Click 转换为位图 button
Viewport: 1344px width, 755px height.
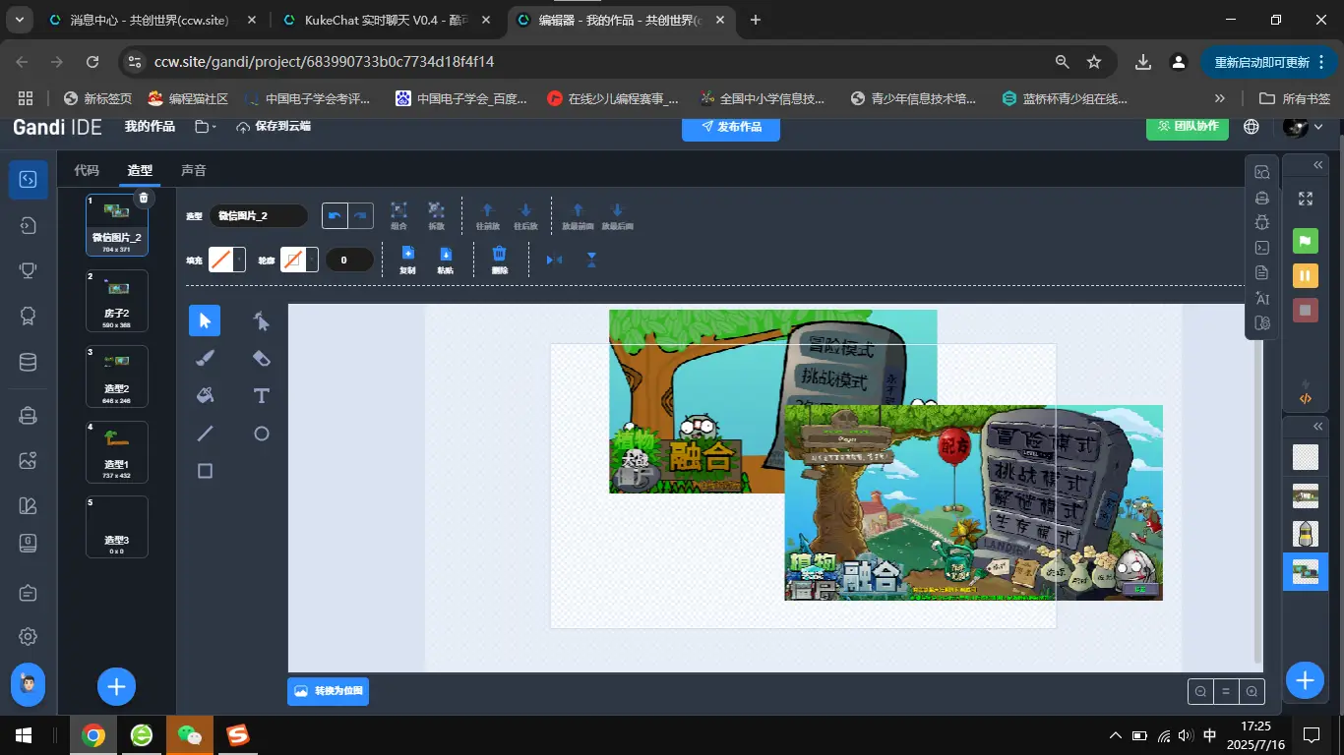tap(329, 691)
